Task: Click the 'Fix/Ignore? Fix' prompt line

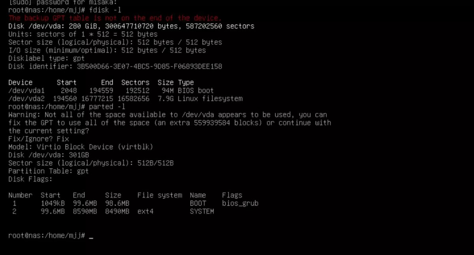Action: tap(39, 139)
